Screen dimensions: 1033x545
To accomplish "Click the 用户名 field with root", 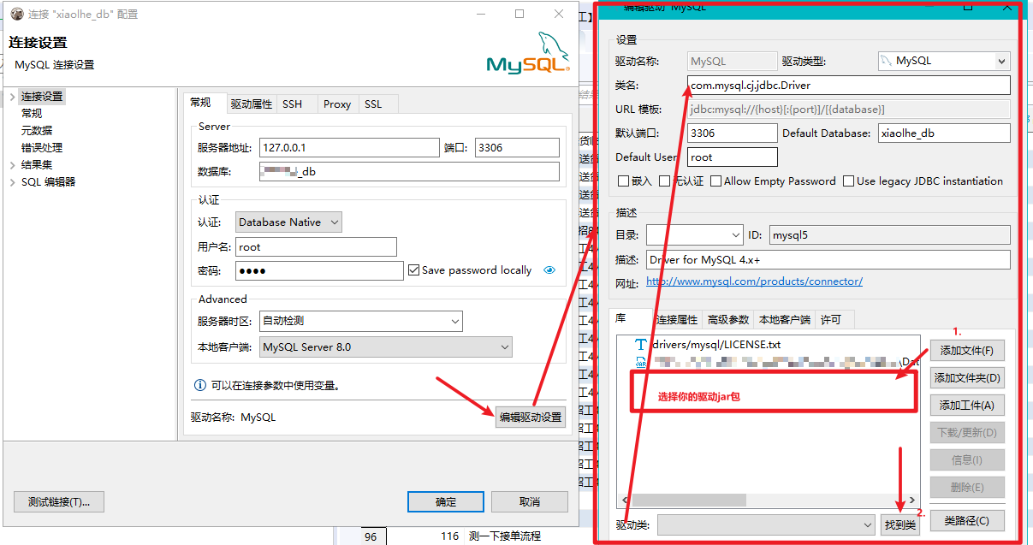I will [x=316, y=246].
